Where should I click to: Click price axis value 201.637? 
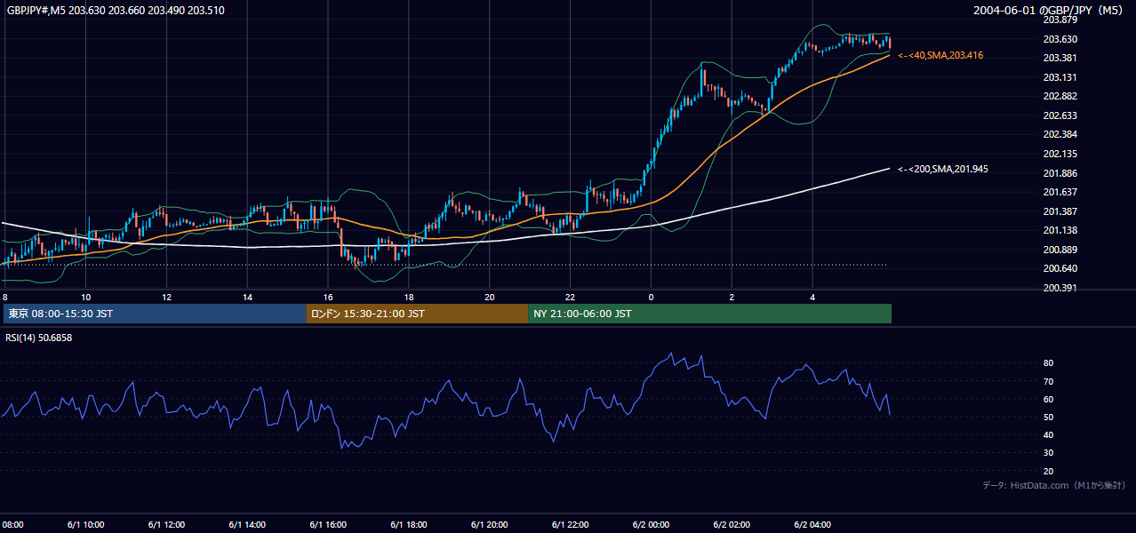pyautogui.click(x=1060, y=192)
